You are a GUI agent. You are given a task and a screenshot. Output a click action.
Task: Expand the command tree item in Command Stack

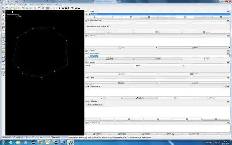click(89, 56)
